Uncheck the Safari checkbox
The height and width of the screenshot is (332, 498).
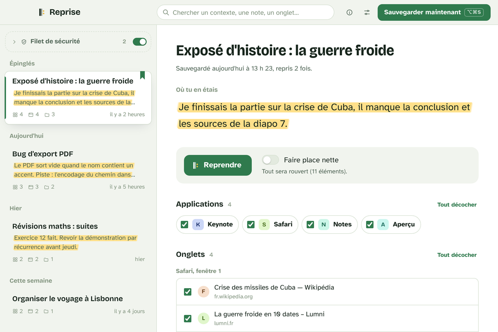coord(251,225)
